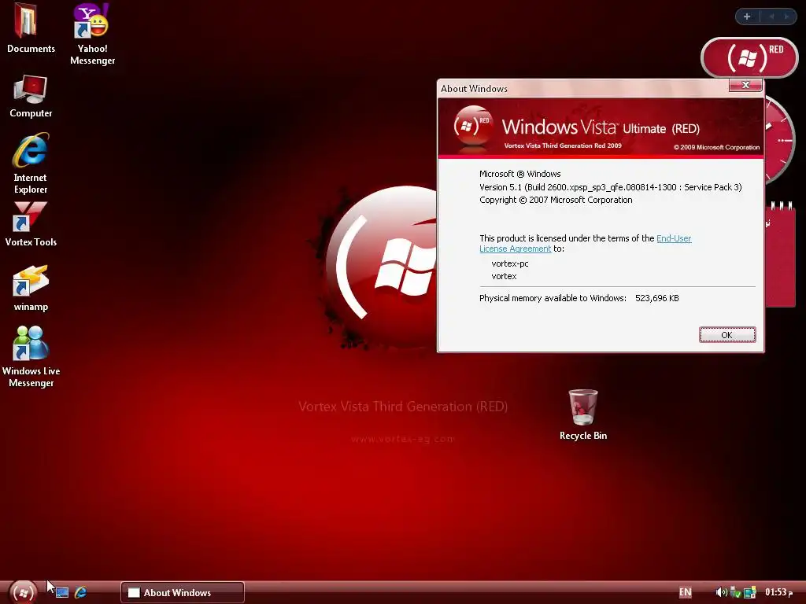This screenshot has height=604, width=806.
Task: Click the volume speaker tray icon
Action: 721,592
